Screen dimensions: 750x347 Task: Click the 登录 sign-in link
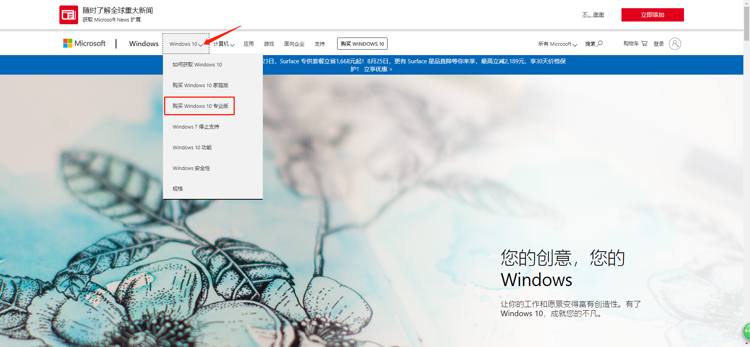pyautogui.click(x=659, y=44)
